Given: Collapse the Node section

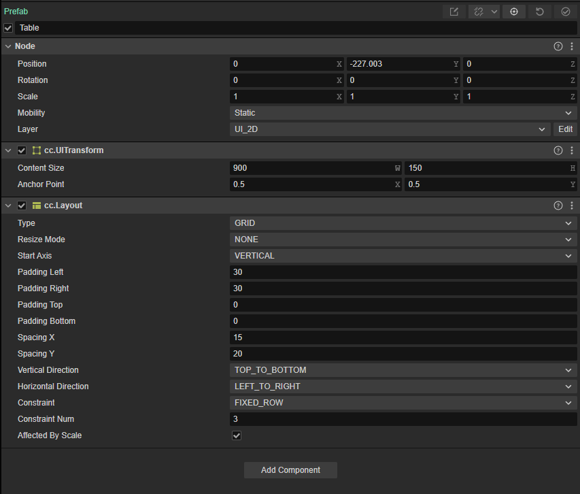Looking at the screenshot, I should 8,46.
